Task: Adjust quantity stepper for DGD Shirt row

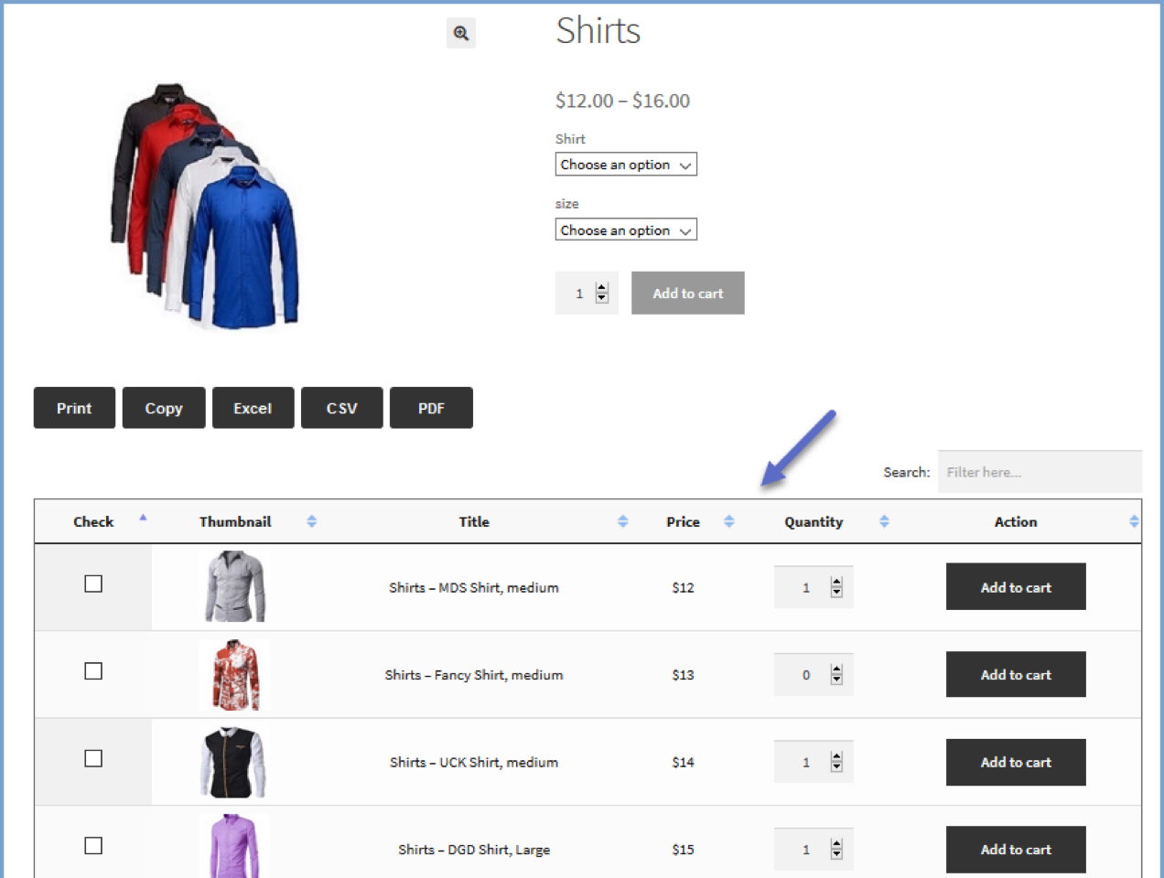Action: coord(836,850)
